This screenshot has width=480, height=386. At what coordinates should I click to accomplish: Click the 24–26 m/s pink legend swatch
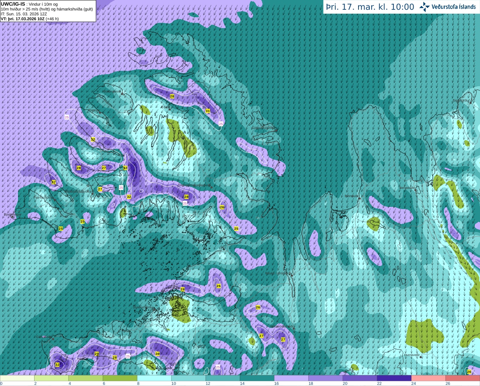[x=429, y=378]
